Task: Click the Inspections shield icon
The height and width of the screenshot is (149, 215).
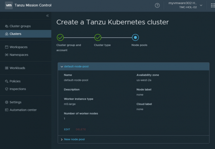Action: point(6,89)
